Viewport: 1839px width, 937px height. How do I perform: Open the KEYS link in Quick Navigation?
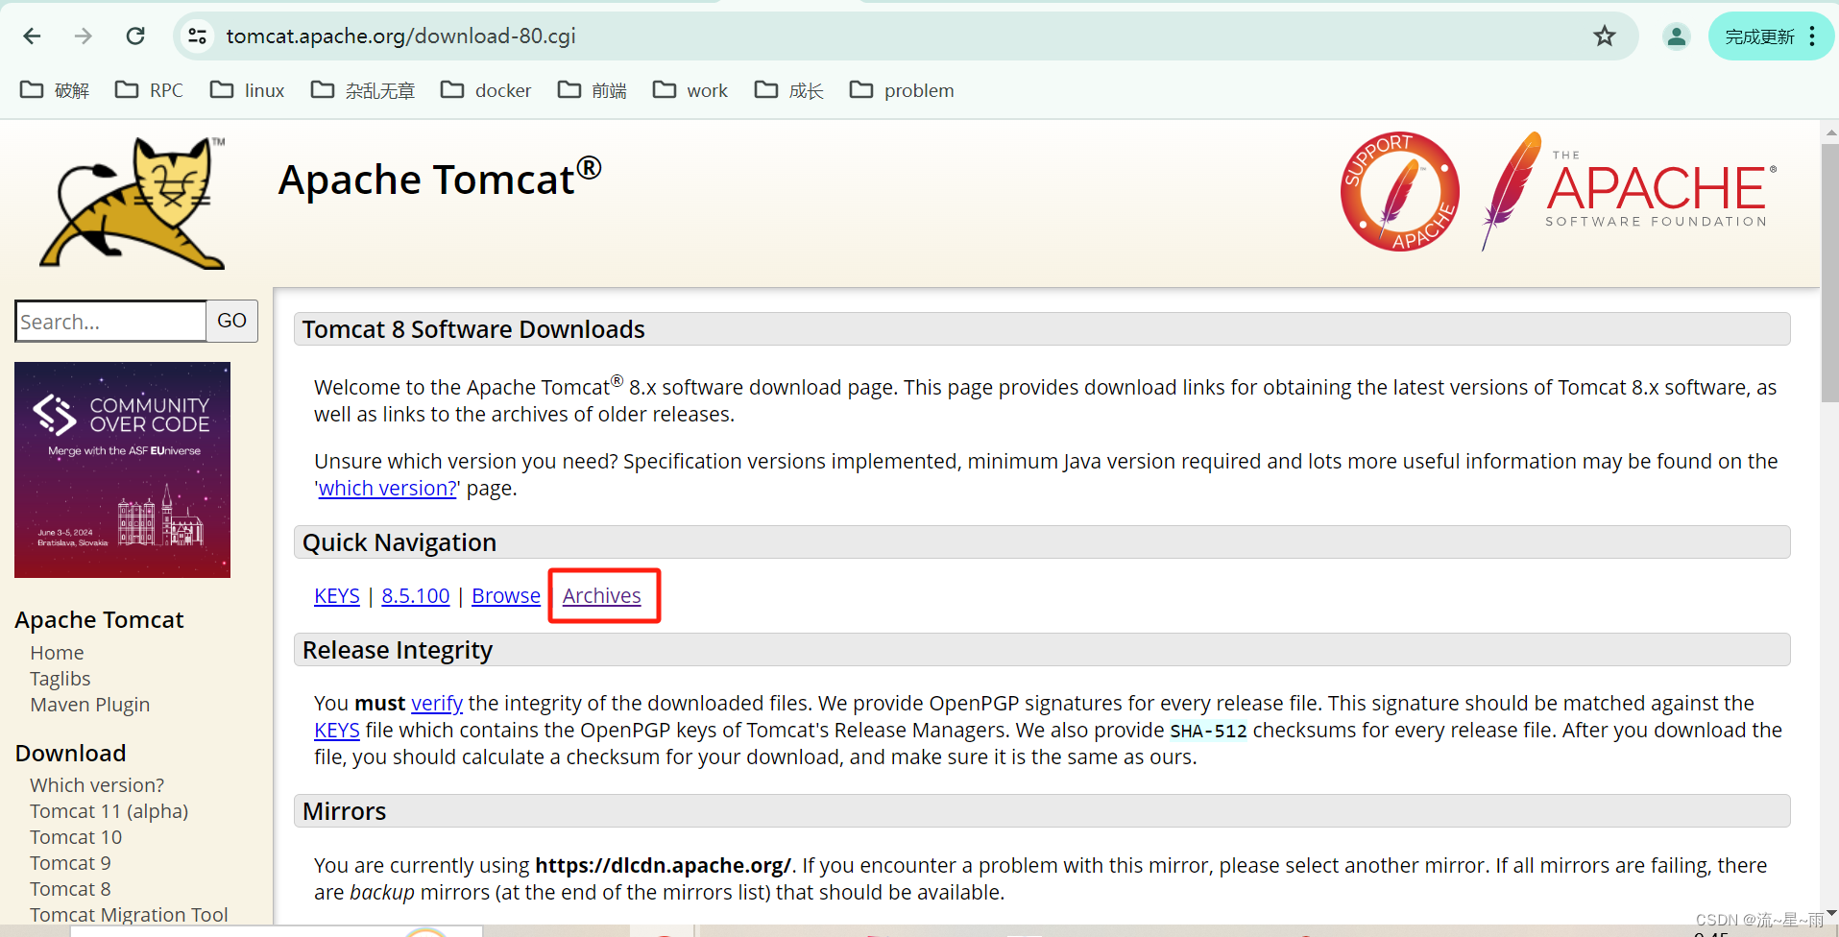pyautogui.click(x=337, y=595)
